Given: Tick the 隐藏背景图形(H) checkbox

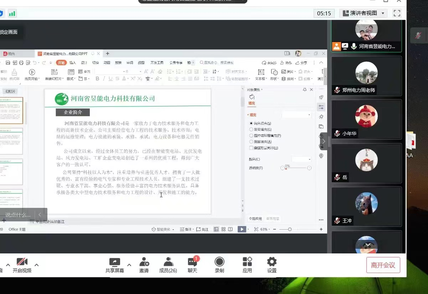Looking at the screenshot, I should [x=252, y=148].
